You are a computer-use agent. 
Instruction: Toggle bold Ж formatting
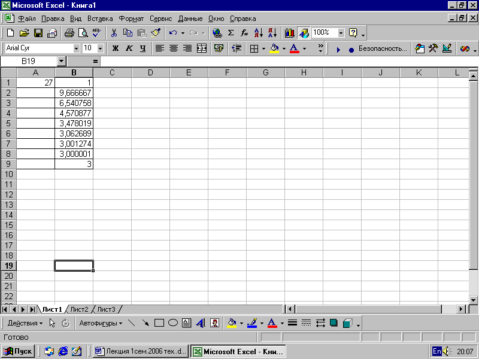pos(116,48)
